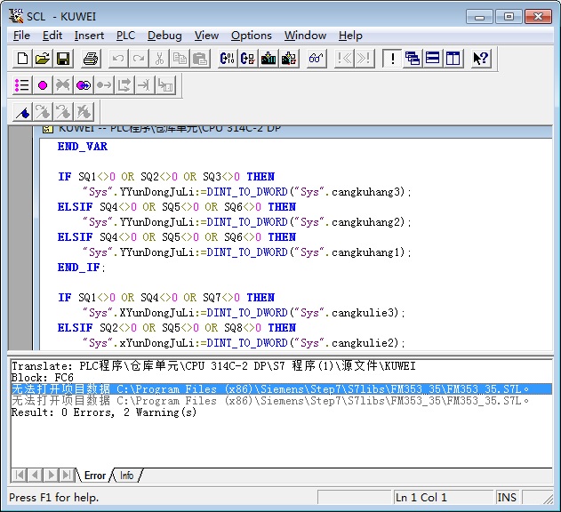This screenshot has height=512, width=561.
Task: Click the next statement step icon
Action: click(124, 85)
